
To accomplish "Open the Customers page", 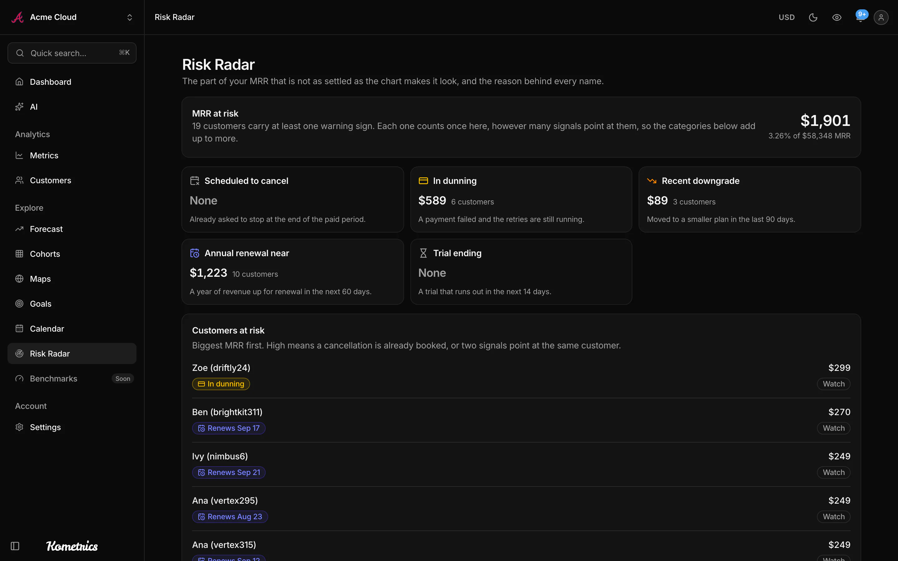I will tap(72, 180).
